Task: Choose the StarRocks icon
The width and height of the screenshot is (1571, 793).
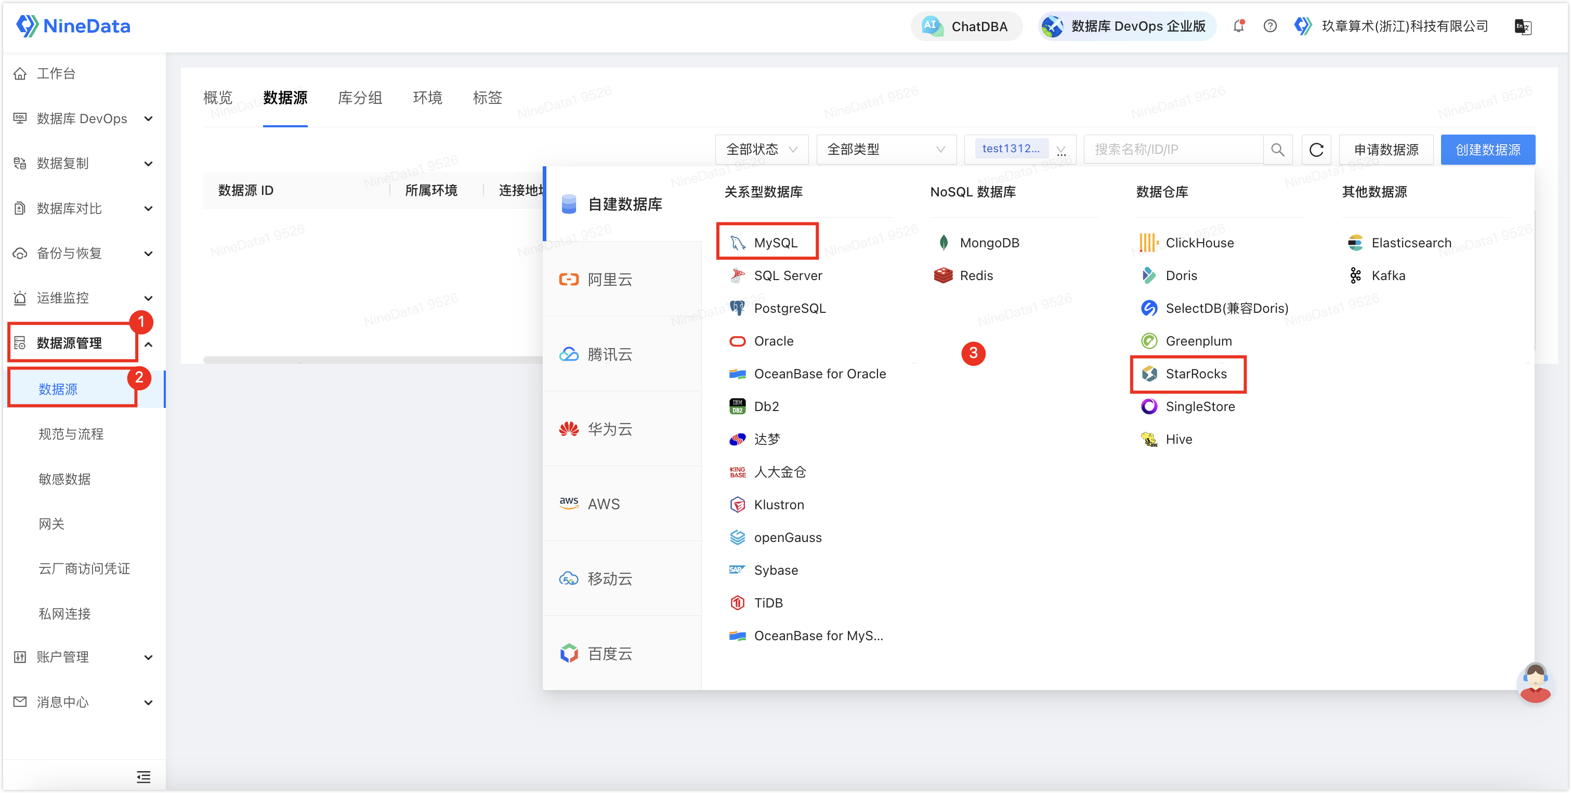Action: (x=1149, y=374)
